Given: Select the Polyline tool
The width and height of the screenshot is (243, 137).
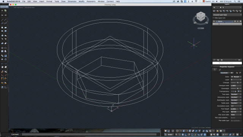Looking at the screenshot, I should (x=2, y=23).
